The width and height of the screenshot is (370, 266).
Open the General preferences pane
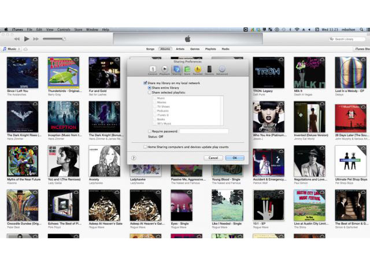pos(153,71)
